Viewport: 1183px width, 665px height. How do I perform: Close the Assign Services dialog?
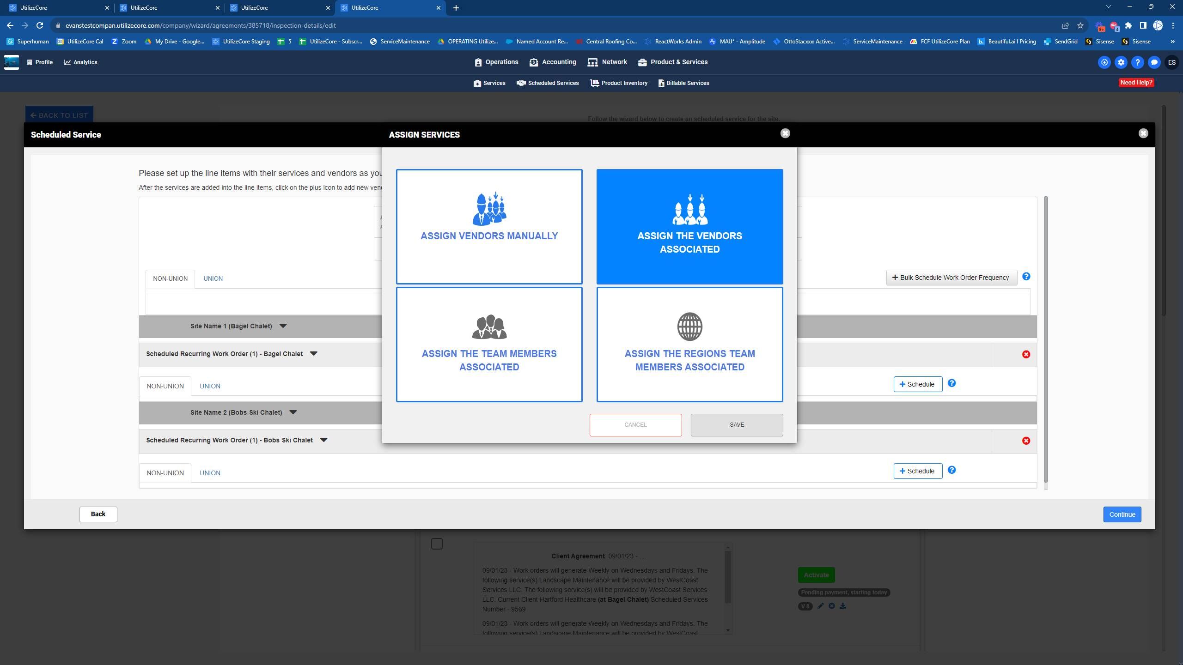coord(785,133)
